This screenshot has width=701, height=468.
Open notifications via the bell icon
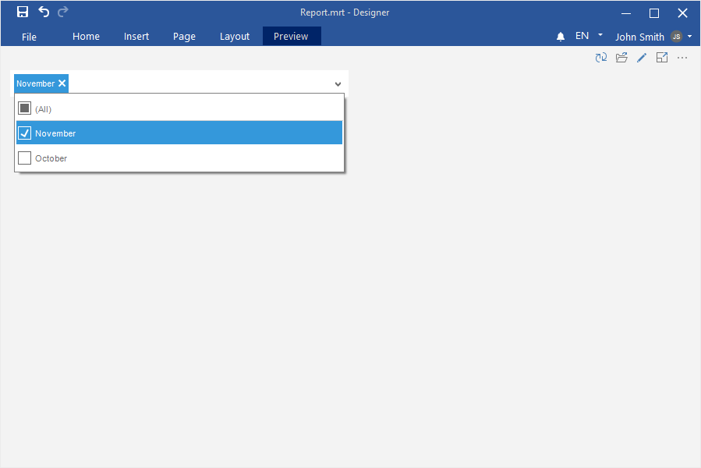click(x=561, y=37)
